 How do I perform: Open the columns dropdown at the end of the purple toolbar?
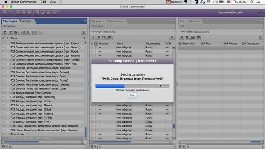point(55,13)
